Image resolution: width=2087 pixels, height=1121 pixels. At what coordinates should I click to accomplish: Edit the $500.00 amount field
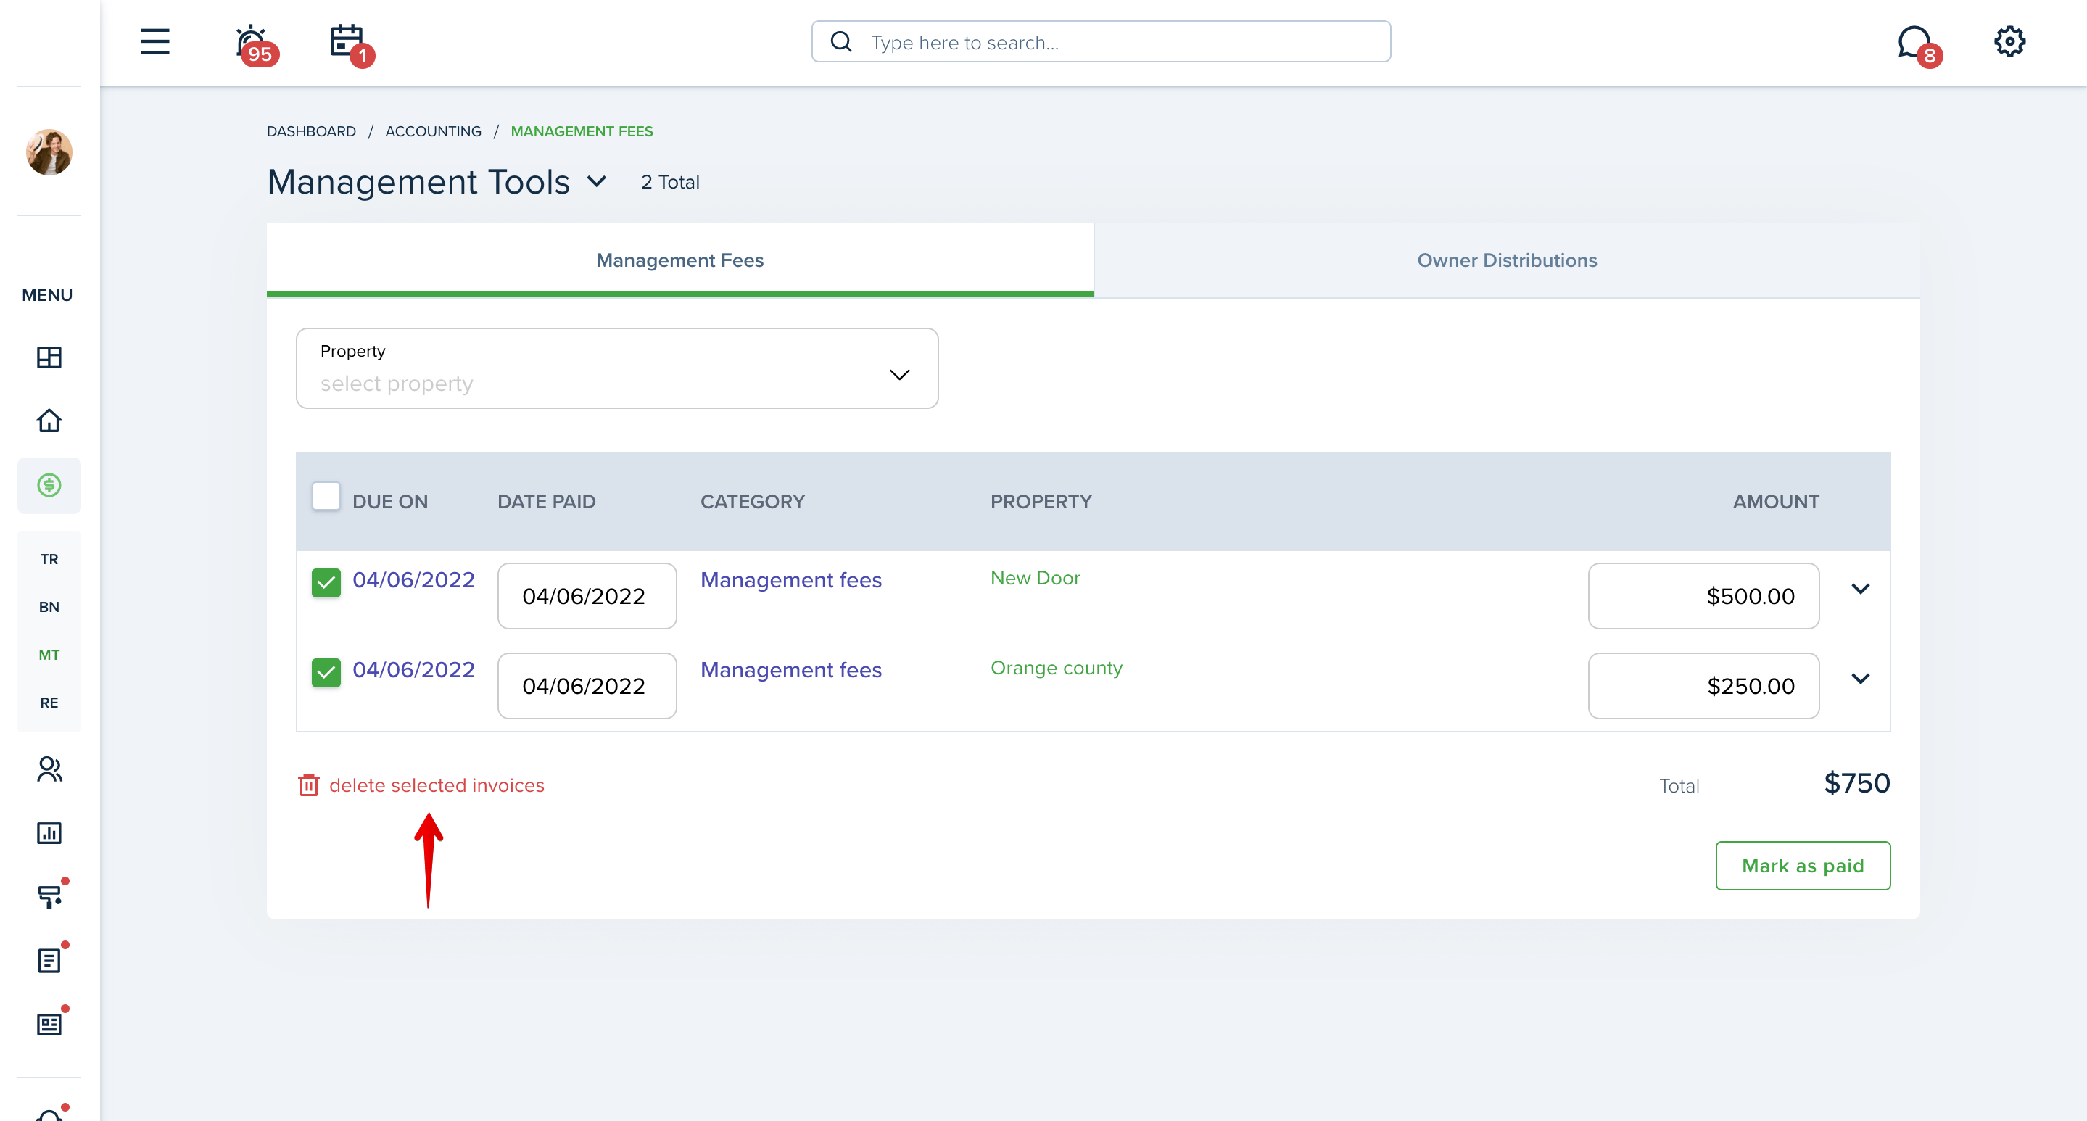coord(1703,596)
